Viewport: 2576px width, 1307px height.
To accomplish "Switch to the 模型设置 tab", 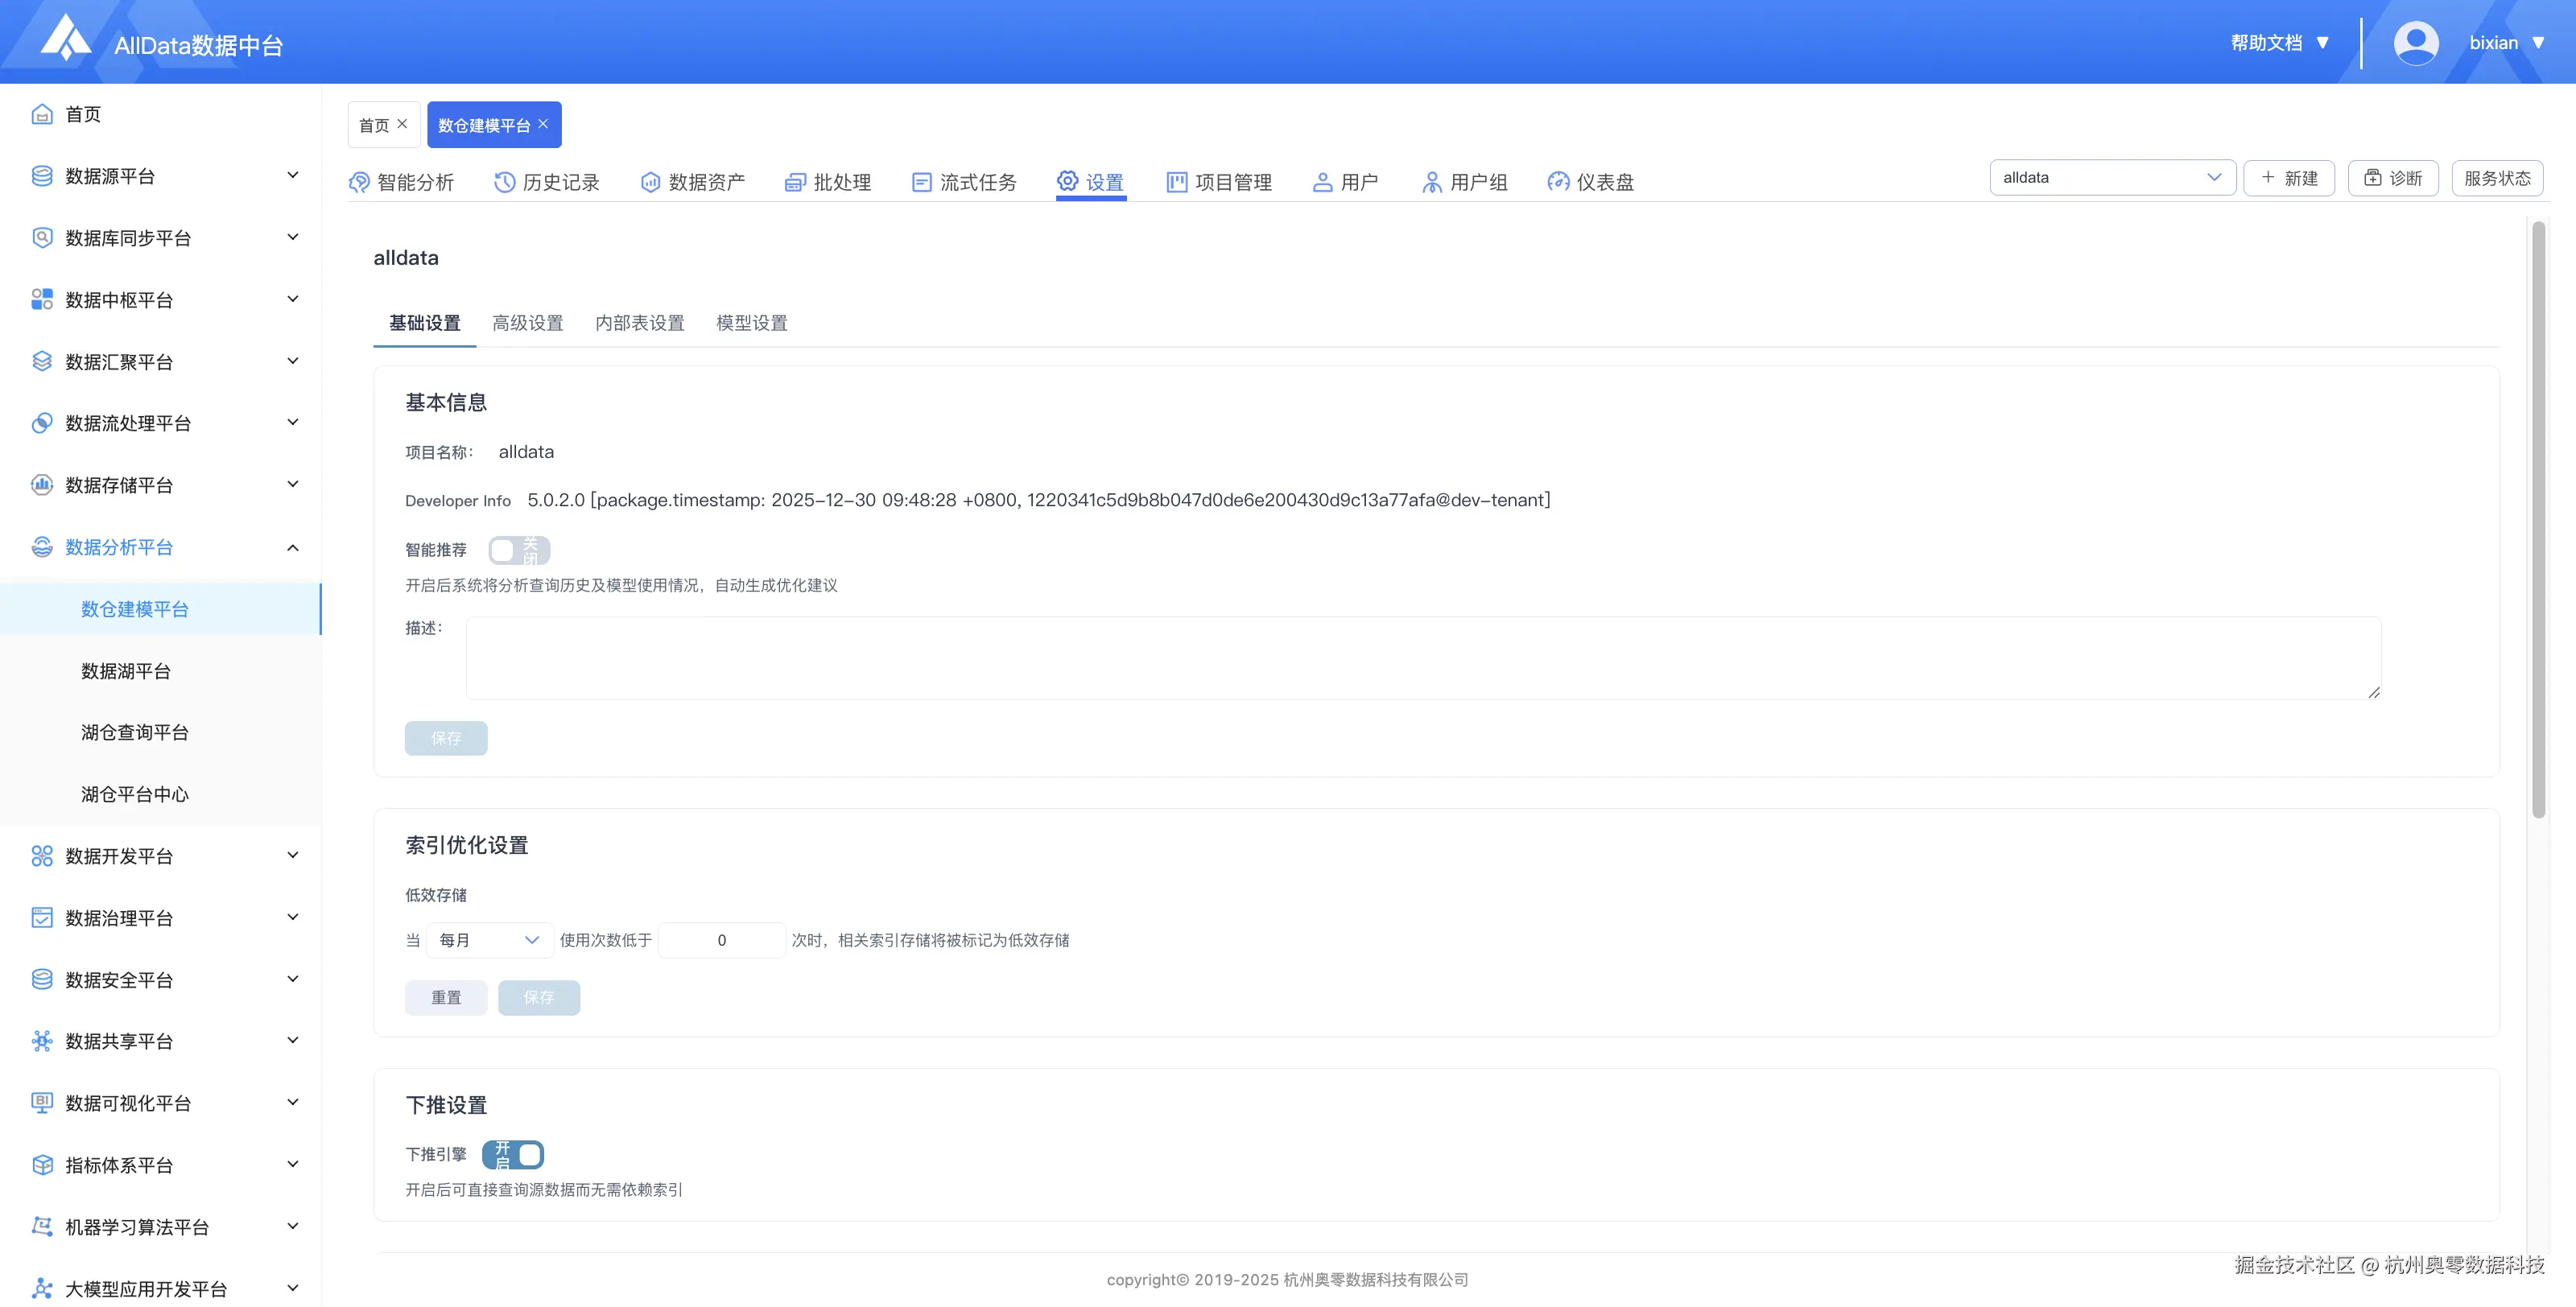I will [x=751, y=323].
